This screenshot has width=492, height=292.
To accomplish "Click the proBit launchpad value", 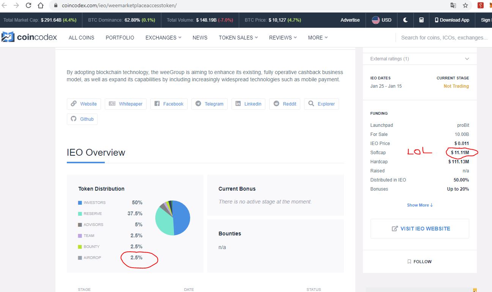I will [x=463, y=125].
